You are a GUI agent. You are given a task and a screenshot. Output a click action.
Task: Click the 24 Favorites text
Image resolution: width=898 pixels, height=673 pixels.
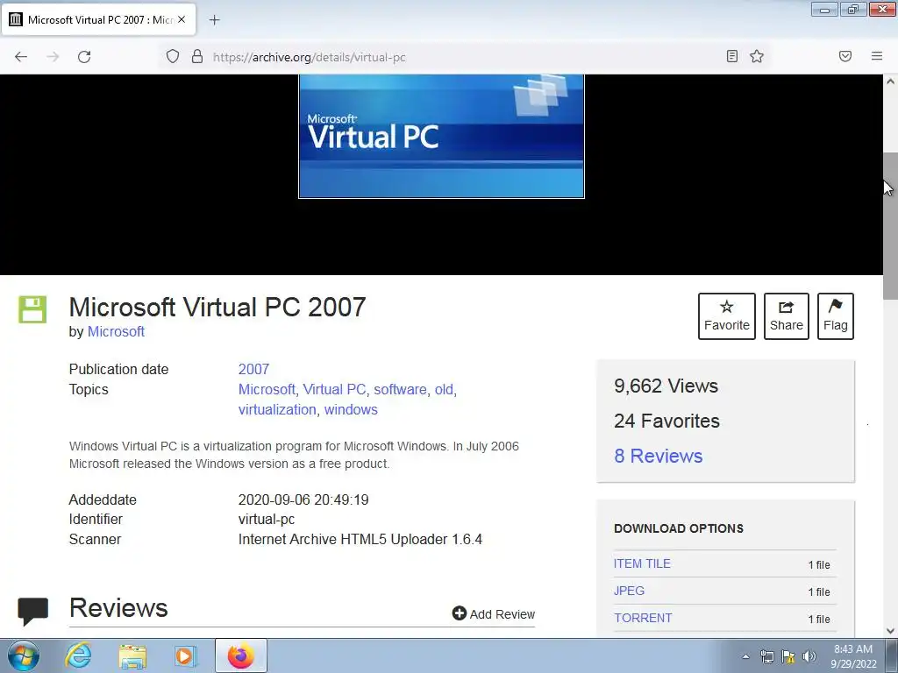666,421
